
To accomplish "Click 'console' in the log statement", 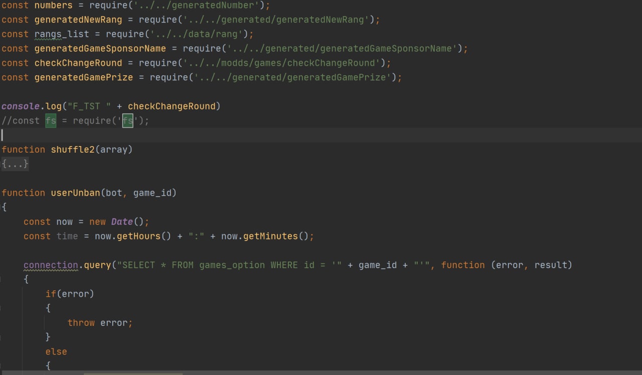I will (21, 106).
